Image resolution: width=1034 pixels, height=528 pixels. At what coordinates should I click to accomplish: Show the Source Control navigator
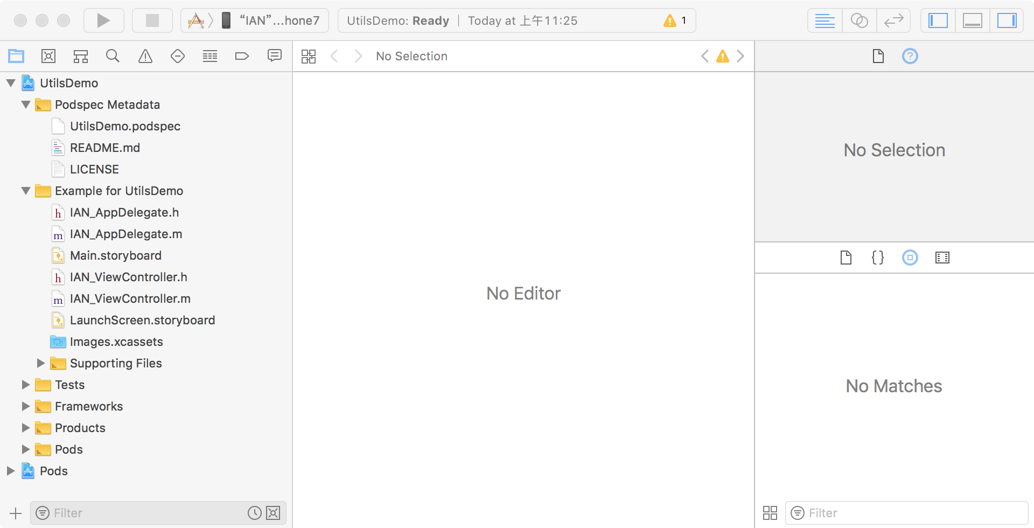(48, 56)
